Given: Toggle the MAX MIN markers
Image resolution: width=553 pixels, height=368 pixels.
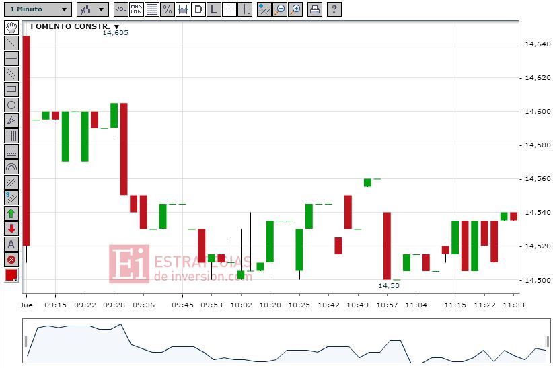Looking at the screenshot, I should pos(137,9).
